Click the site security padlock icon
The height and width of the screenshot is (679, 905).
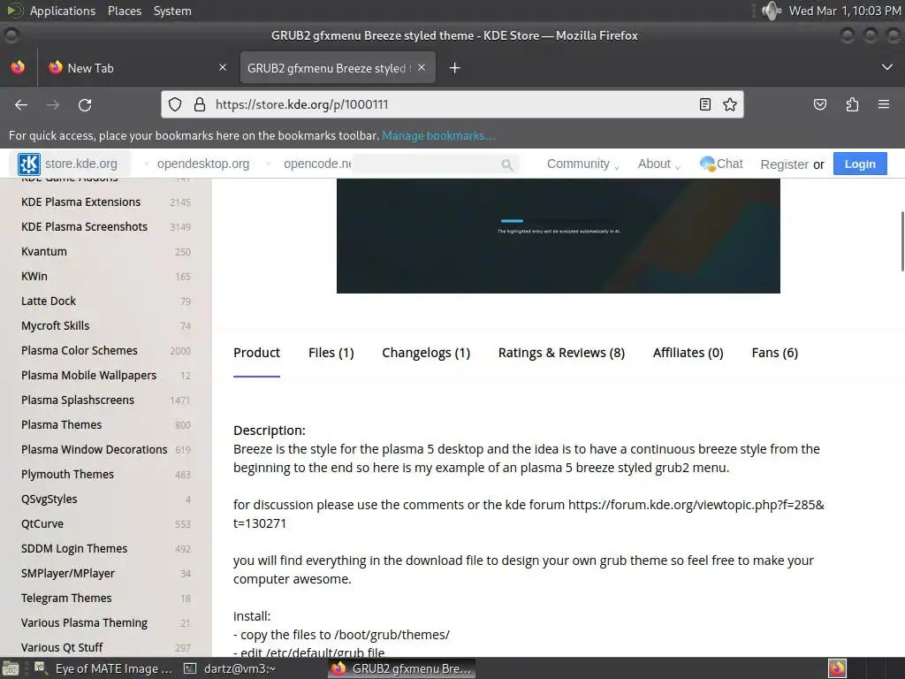(200, 104)
